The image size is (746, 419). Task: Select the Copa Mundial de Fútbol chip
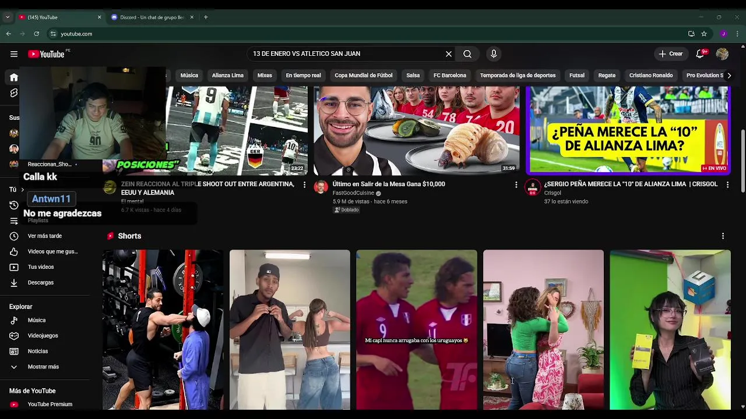[364, 76]
